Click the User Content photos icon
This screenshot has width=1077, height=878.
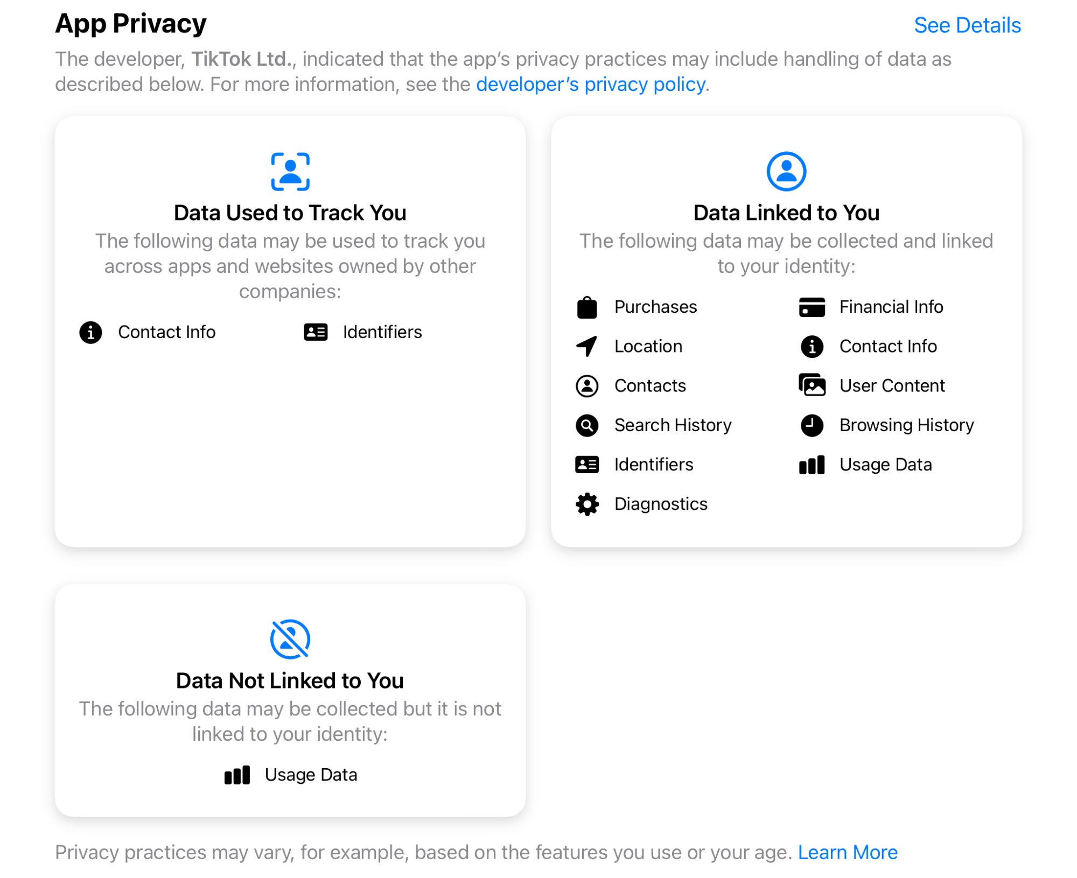(x=812, y=385)
